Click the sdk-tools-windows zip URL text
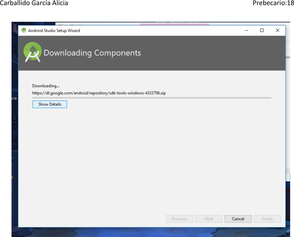Image resolution: width=294 pixels, height=237 pixels. pos(99,93)
